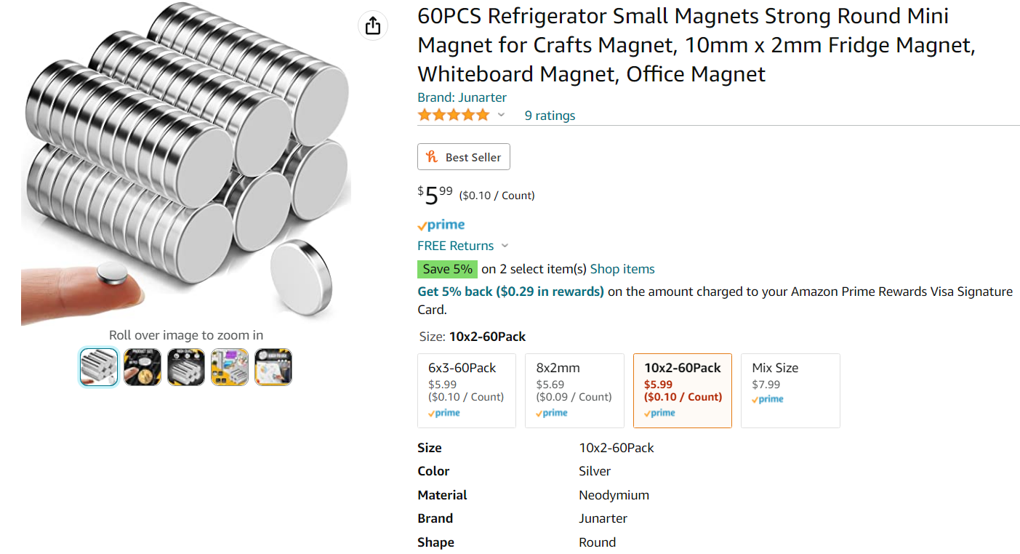Click the prime badge in the 6x3-60Pack tile

click(x=443, y=412)
